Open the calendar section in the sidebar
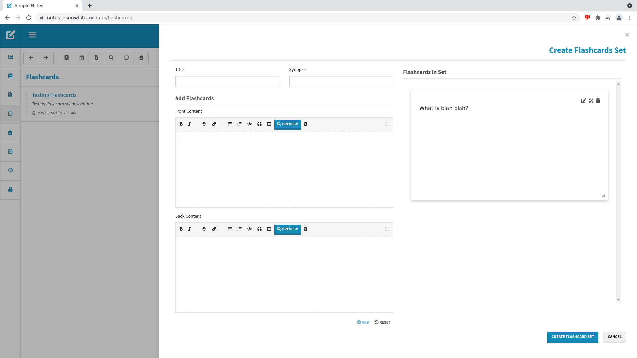 tap(10, 151)
